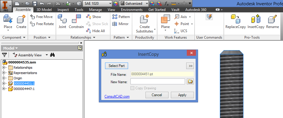Click the Plane work feature tool
Image resolution: width=283 pixels, height=118 pixels.
click(165, 22)
